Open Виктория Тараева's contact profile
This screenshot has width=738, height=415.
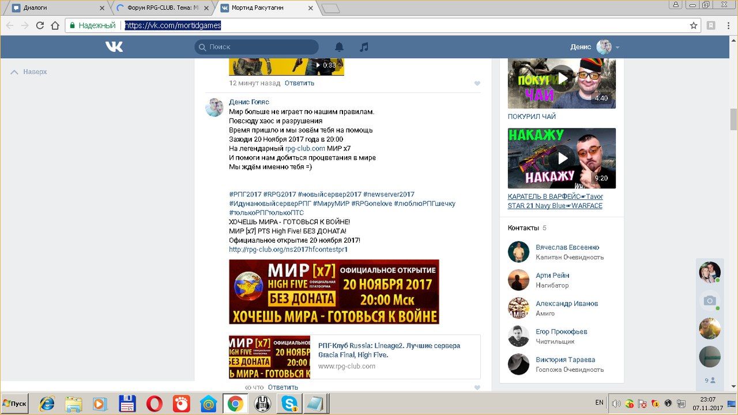tap(566, 360)
